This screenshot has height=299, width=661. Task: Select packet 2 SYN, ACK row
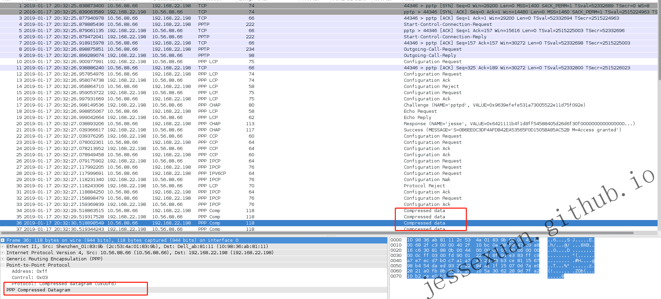click(x=329, y=12)
